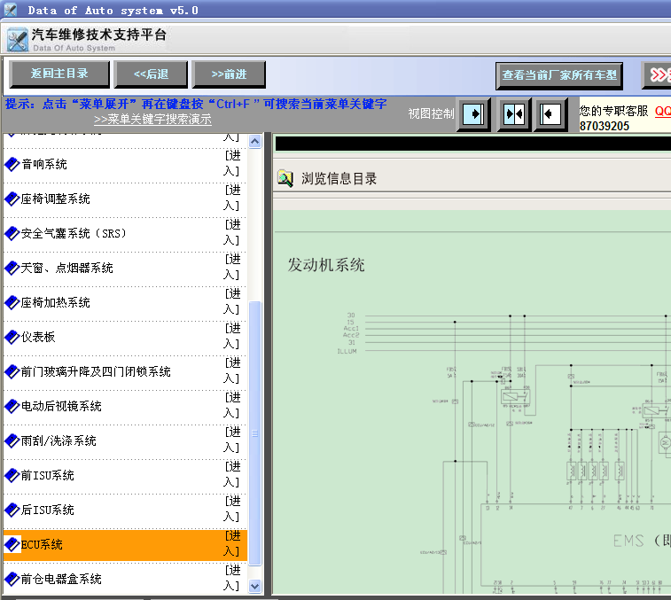Enter [进入] for 雨刮/洗涤系统
671x600 pixels.
pos(232,440)
